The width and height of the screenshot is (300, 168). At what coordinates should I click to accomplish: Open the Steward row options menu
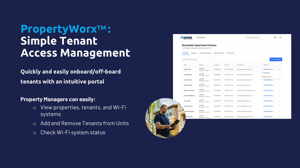point(279,116)
